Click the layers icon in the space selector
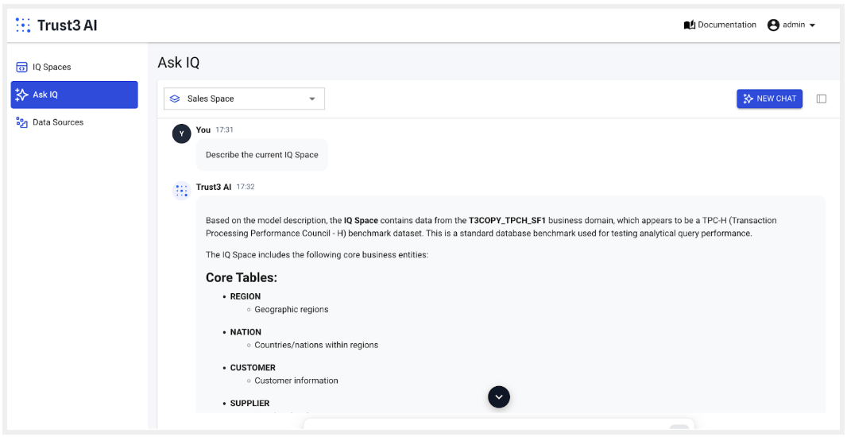The width and height of the screenshot is (847, 437). [175, 99]
